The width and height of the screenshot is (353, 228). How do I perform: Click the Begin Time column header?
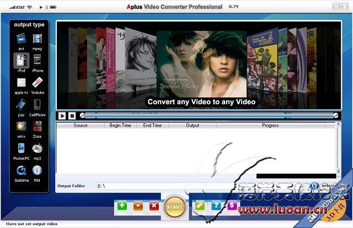click(120, 126)
